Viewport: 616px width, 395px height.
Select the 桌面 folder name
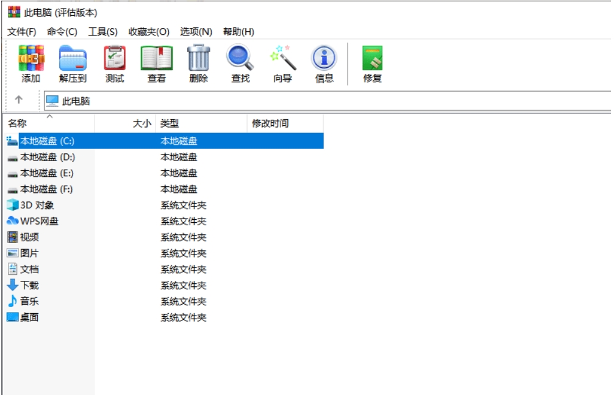[29, 317]
